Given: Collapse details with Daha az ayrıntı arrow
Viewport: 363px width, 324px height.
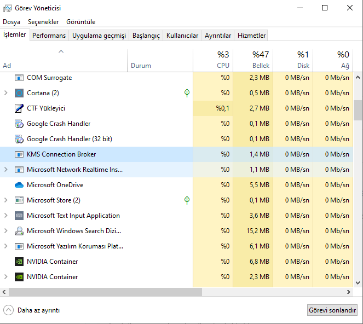Looking at the screenshot, I should click(x=8, y=310).
